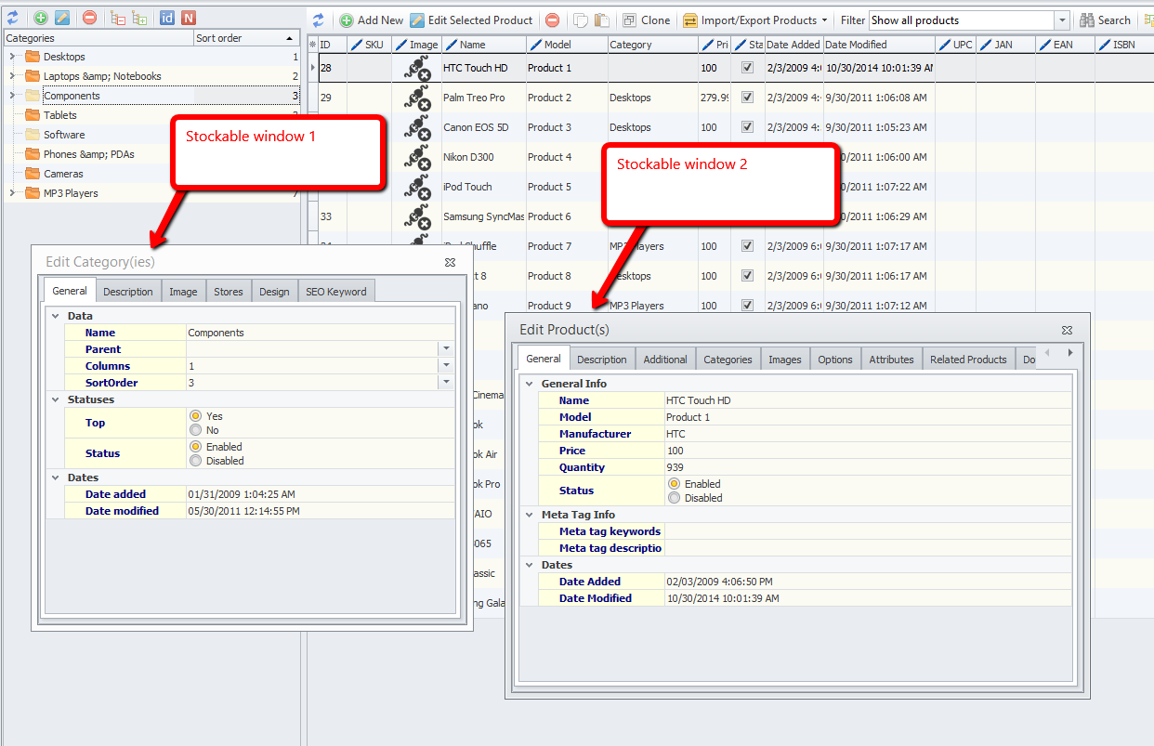Viewport: 1154px width, 746px height.
Task: Uncheck Status checkbox for HTC Touch HD row
Action: (747, 68)
